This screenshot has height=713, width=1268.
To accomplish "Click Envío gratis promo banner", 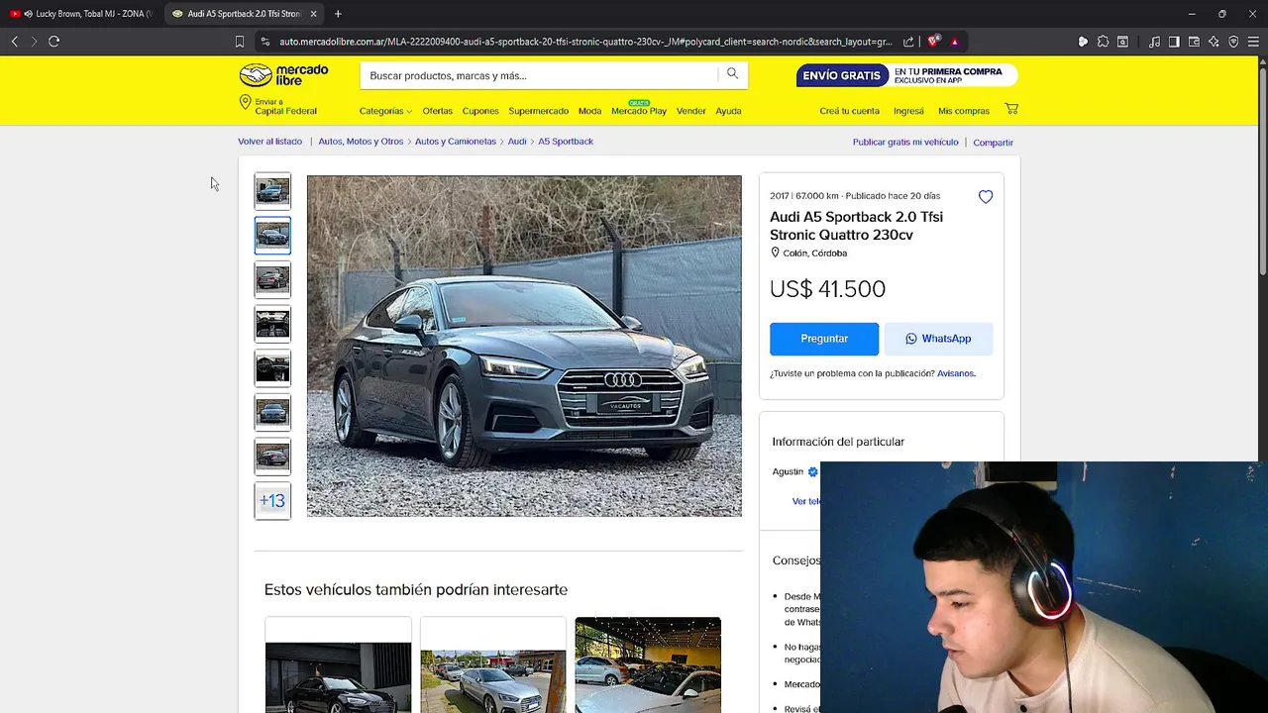I will pyautogui.click(x=906, y=75).
